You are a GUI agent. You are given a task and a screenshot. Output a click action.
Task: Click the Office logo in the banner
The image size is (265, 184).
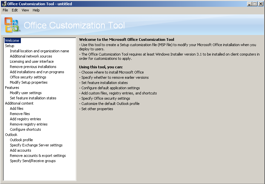12,25
